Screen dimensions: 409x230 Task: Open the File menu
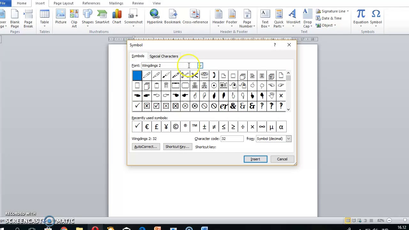(x=3, y=3)
